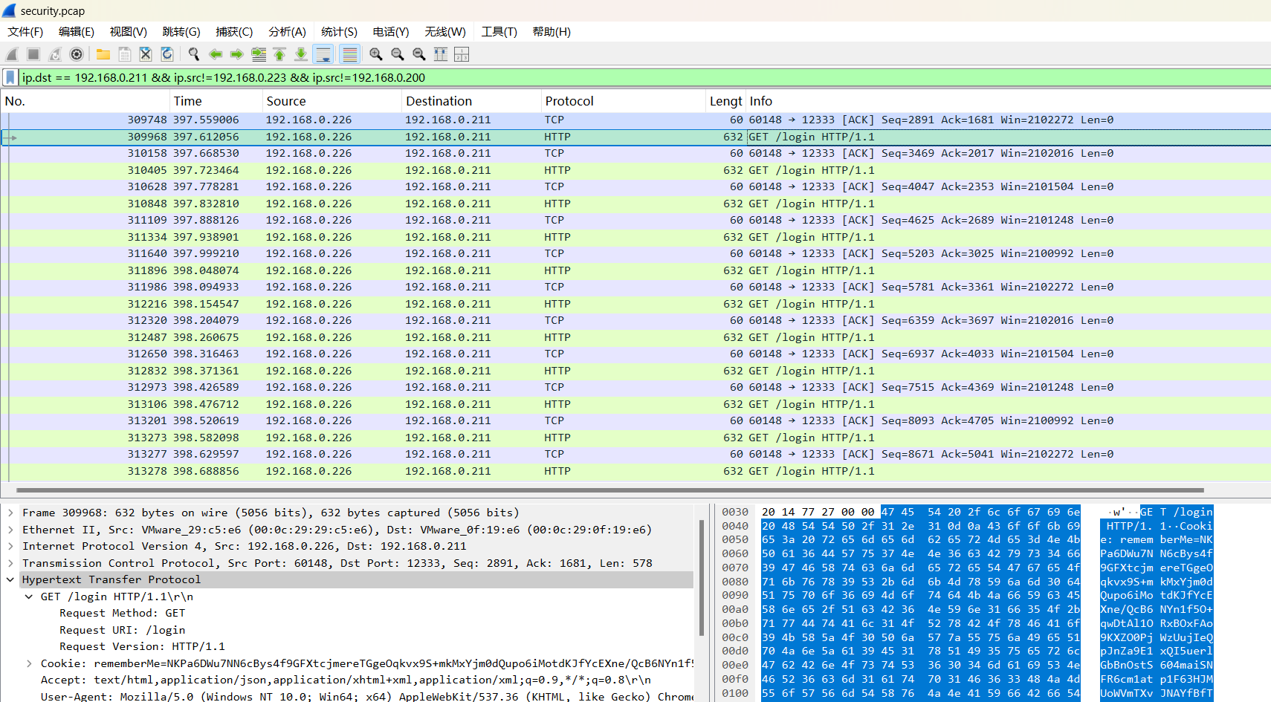
Task: Go forward in packet history
Action: [237, 54]
